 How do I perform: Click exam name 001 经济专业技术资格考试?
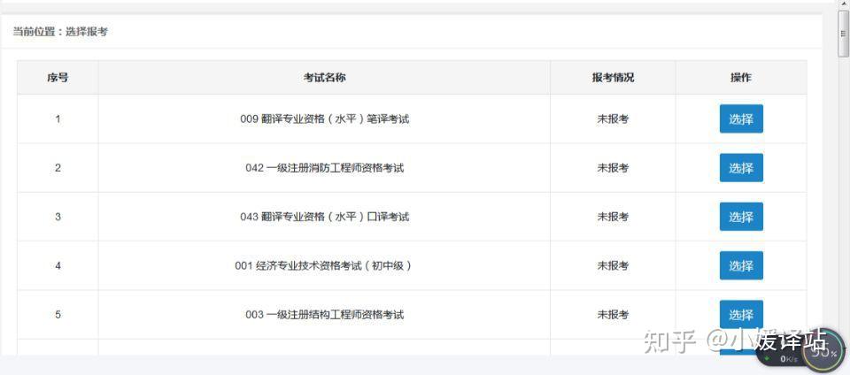[324, 265]
